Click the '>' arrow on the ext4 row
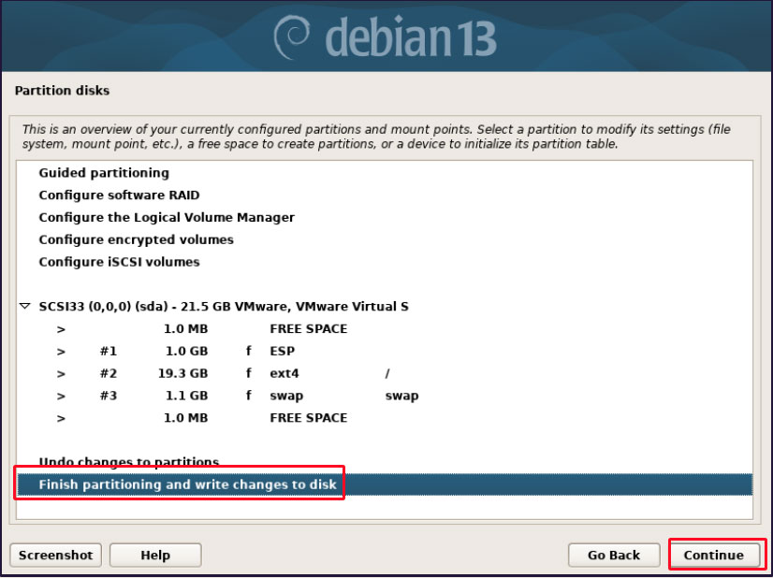Viewport: 773px width, 578px height. (61, 373)
